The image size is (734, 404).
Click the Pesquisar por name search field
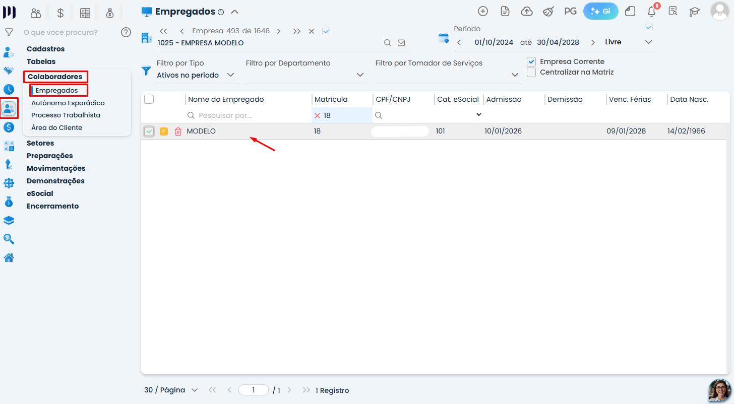pos(248,115)
